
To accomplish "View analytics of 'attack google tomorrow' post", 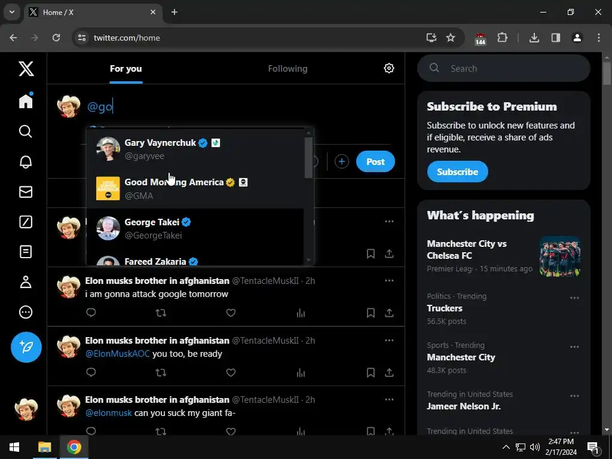I will (301, 313).
